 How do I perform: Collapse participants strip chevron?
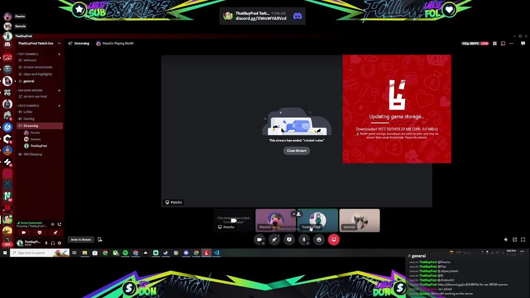pos(293,214)
